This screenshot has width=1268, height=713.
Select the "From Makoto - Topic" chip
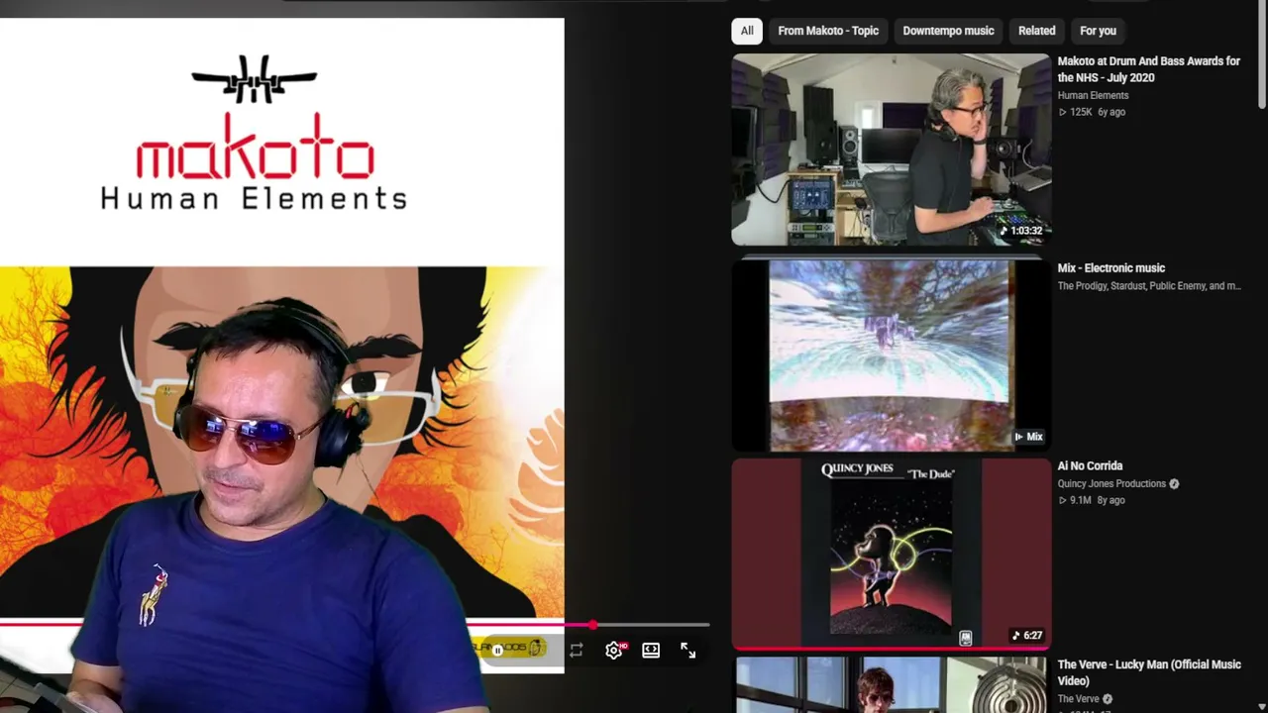(828, 31)
